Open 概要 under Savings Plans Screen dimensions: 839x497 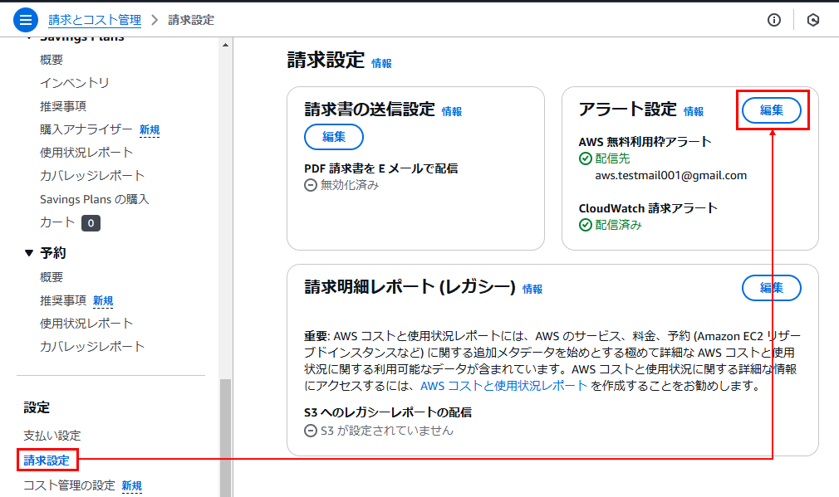click(x=52, y=60)
